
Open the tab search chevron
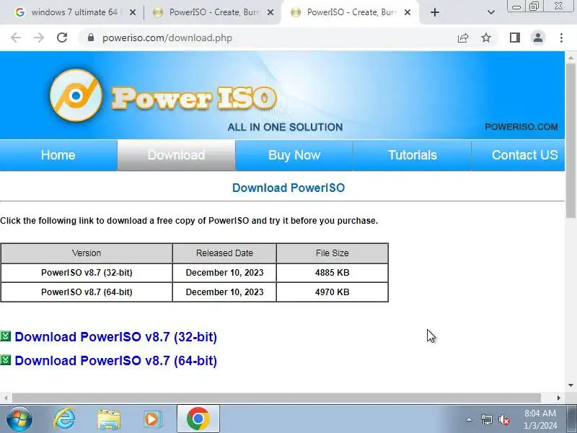coord(491,12)
